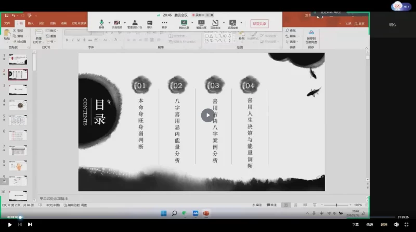Open the volume speaker icon in player
This screenshot has height=232, width=416.
(x=396, y=224)
